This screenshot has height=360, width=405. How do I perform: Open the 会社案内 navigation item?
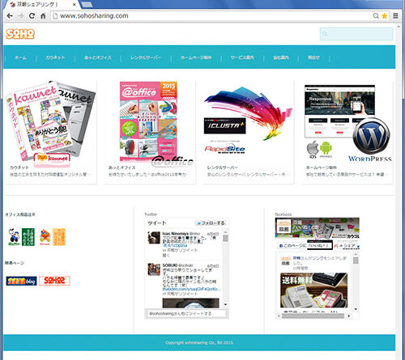281,57
